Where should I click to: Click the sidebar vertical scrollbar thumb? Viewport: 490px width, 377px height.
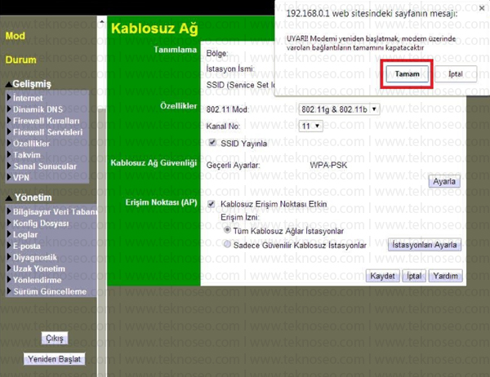pyautogui.click(x=102, y=242)
